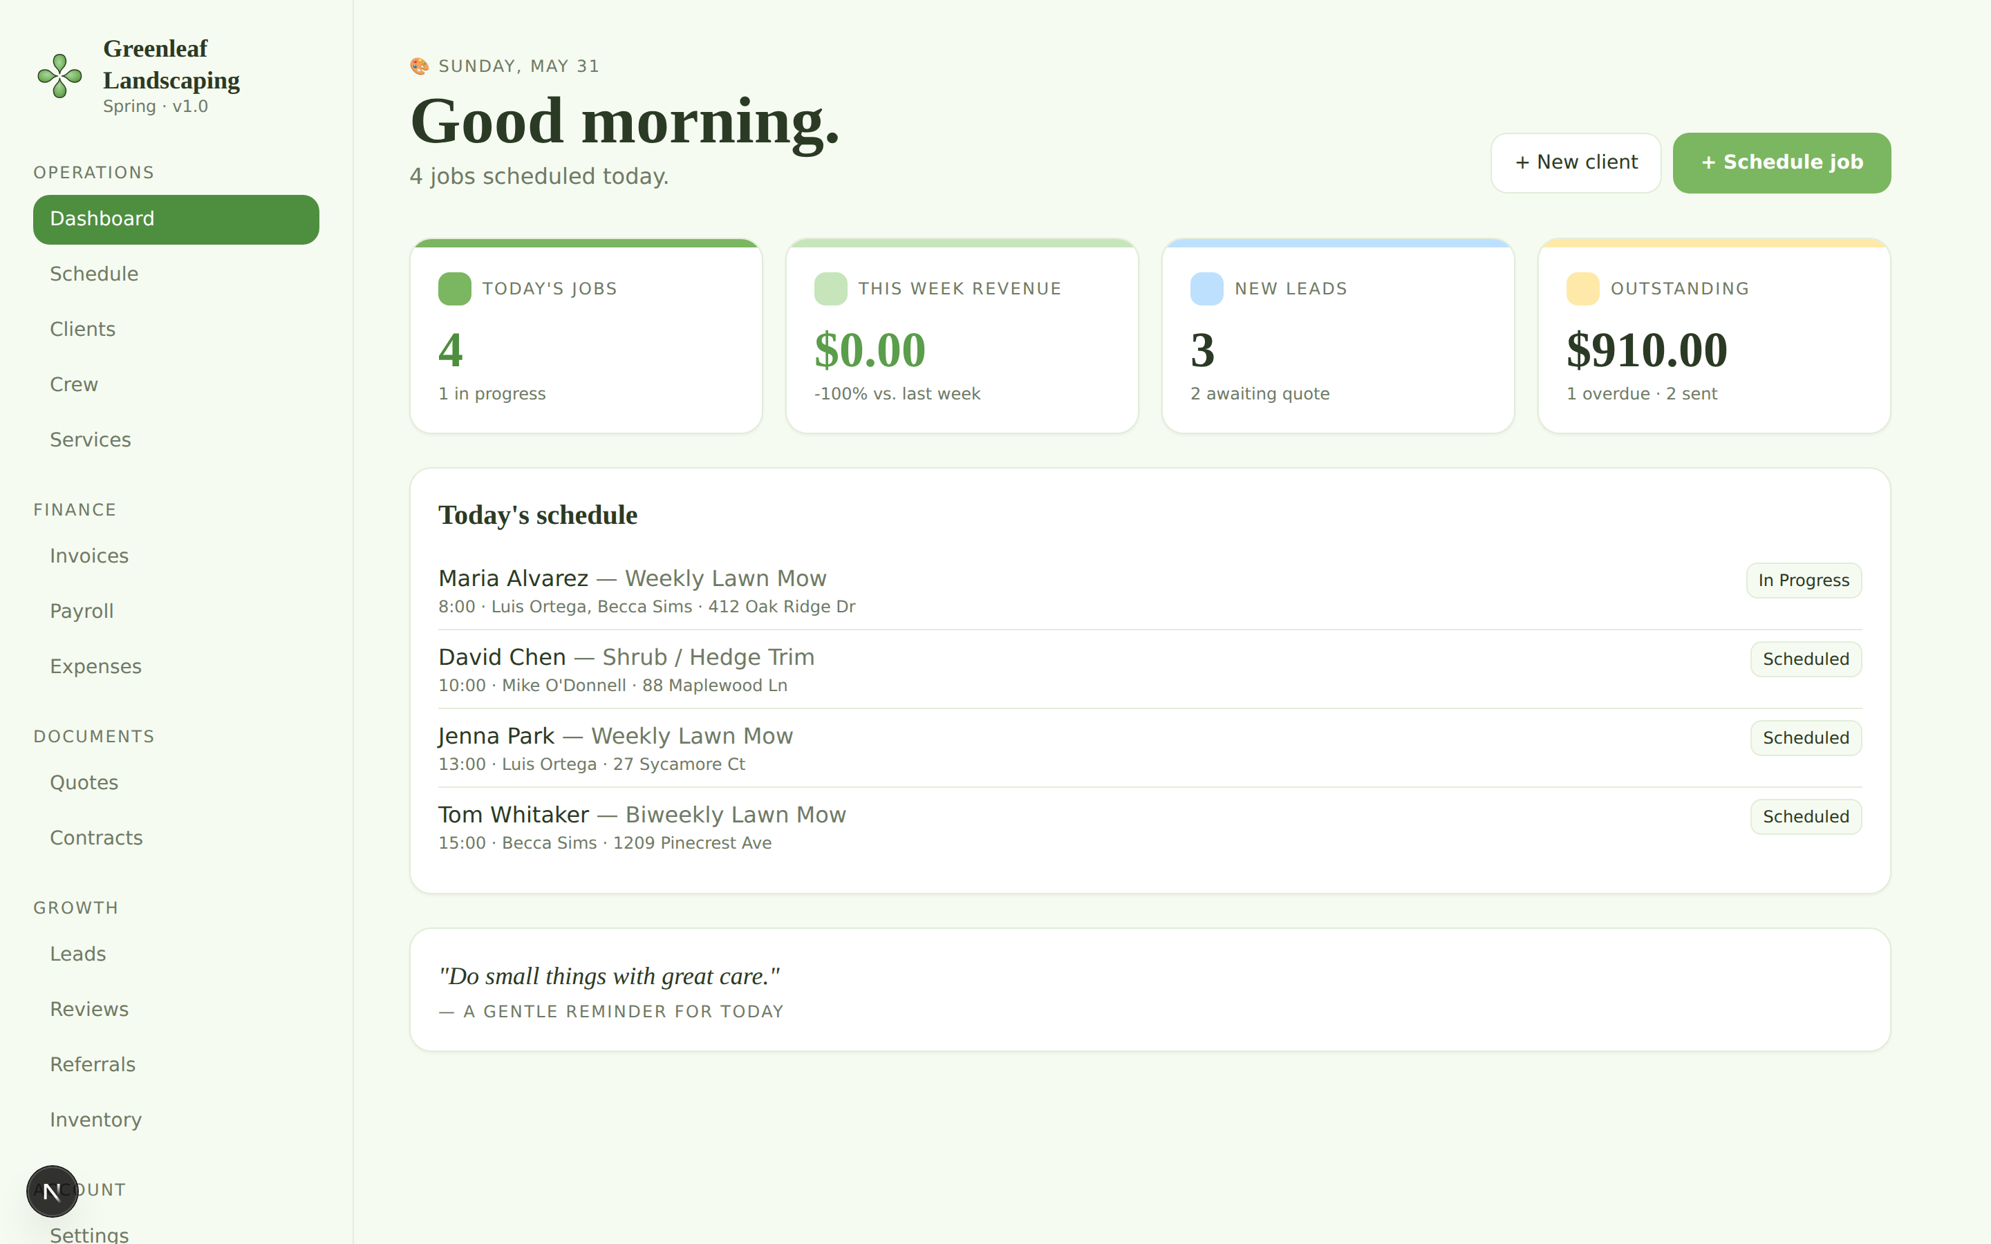
Task: Click the + New client button
Action: tap(1576, 163)
